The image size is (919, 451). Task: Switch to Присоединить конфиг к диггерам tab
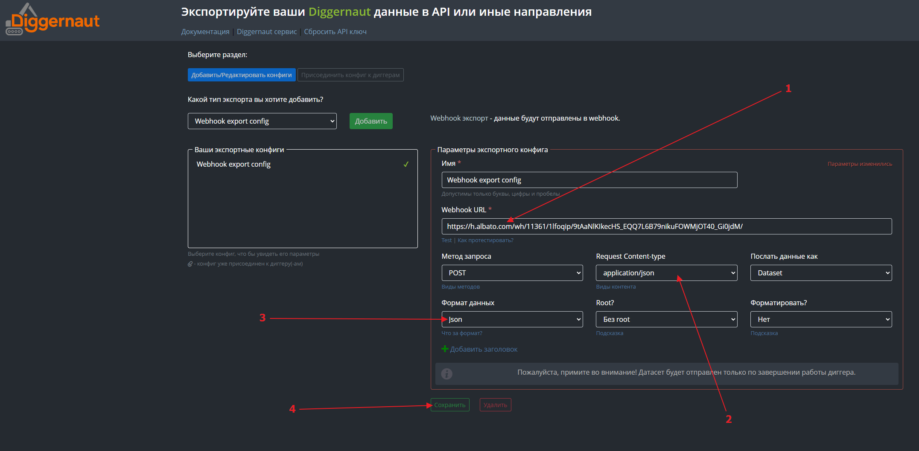click(350, 75)
